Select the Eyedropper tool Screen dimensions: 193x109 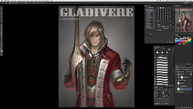click(1, 19)
